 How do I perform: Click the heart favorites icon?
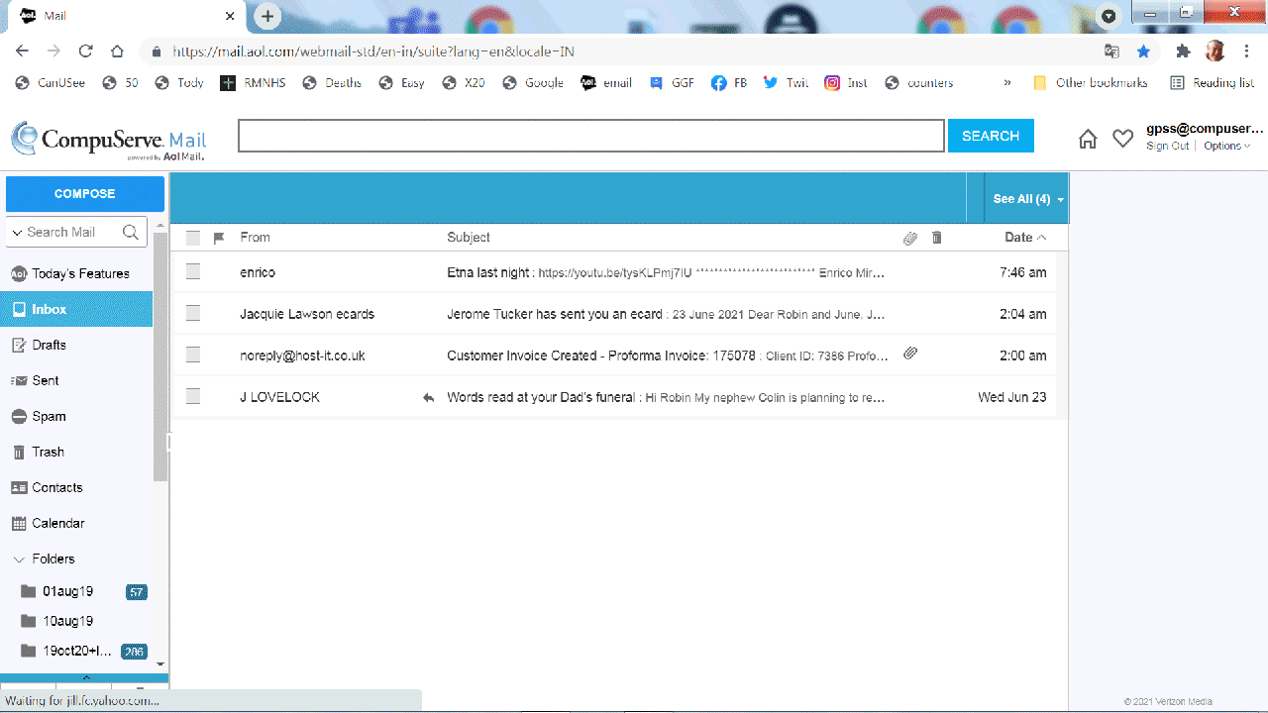[x=1122, y=140]
